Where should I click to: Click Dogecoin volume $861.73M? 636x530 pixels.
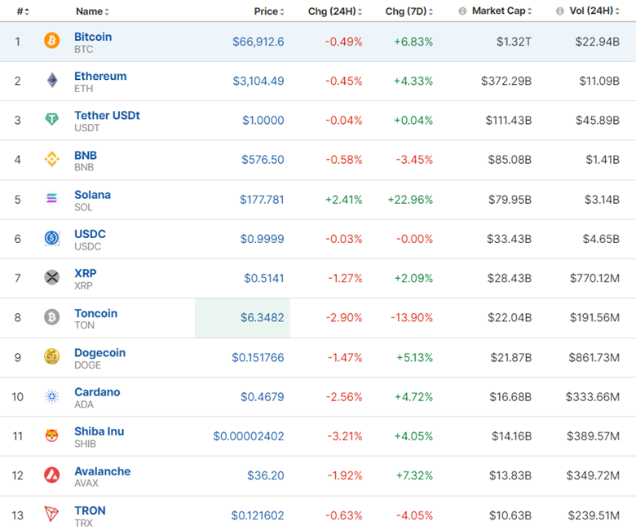[x=594, y=358]
